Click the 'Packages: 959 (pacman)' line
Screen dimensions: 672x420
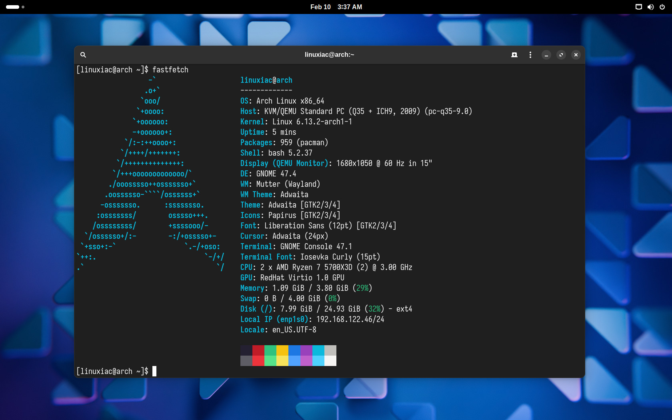point(284,142)
